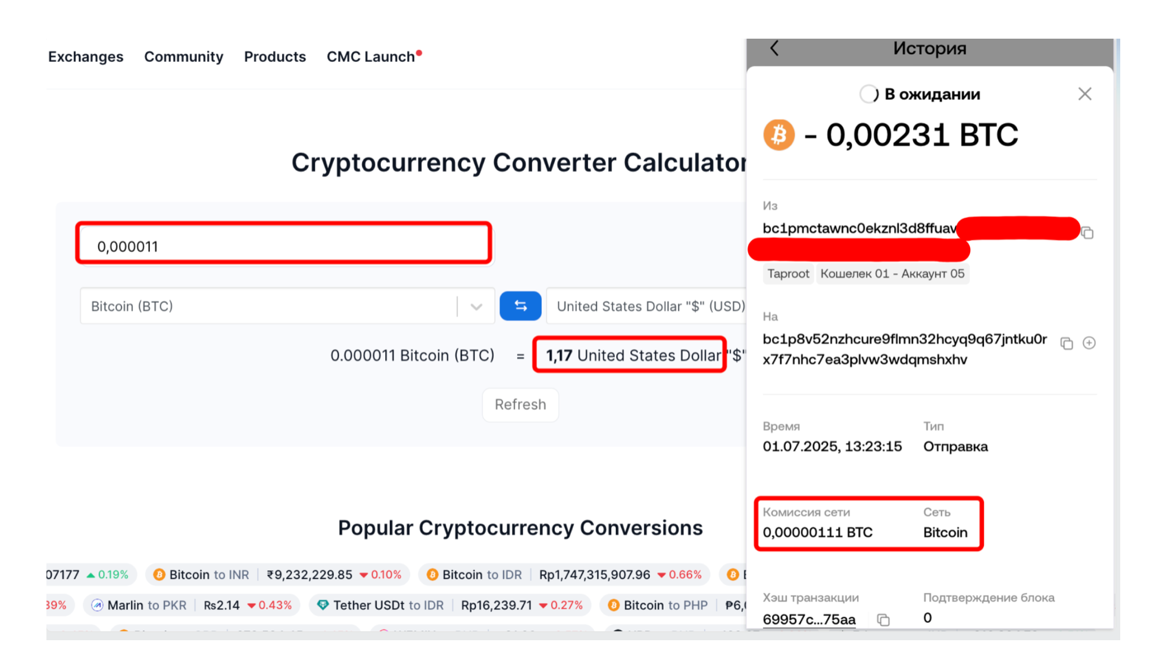Open the Bitcoin to INR conversion
Viewport: 1150px width, 664px height.
(x=209, y=575)
